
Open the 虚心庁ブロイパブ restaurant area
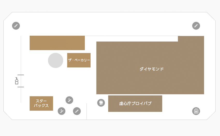tap(135, 103)
